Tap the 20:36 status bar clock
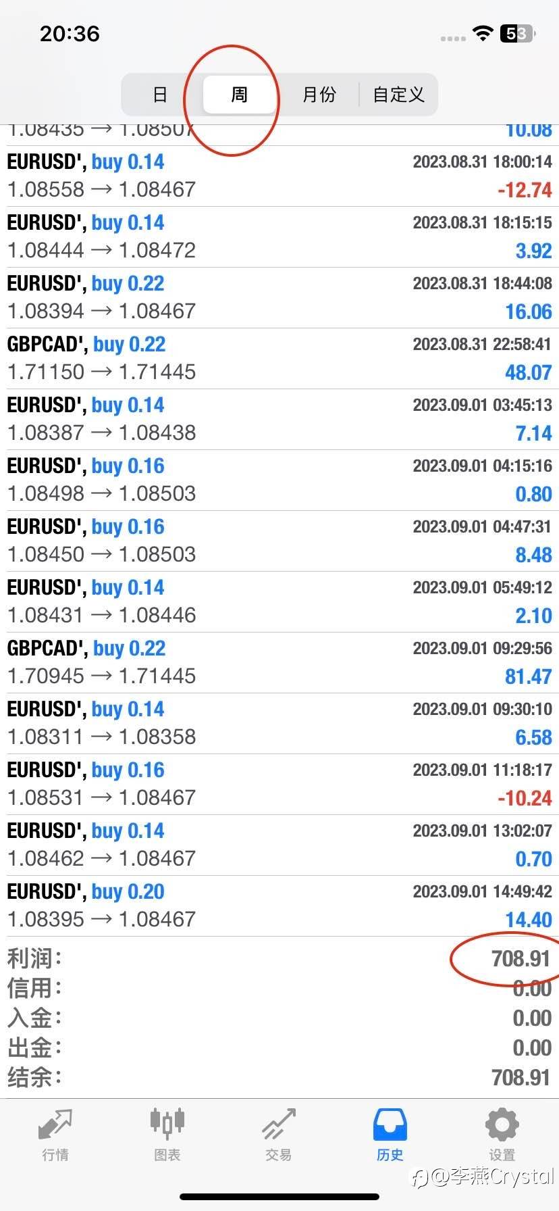This screenshot has width=559, height=1211. (70, 34)
